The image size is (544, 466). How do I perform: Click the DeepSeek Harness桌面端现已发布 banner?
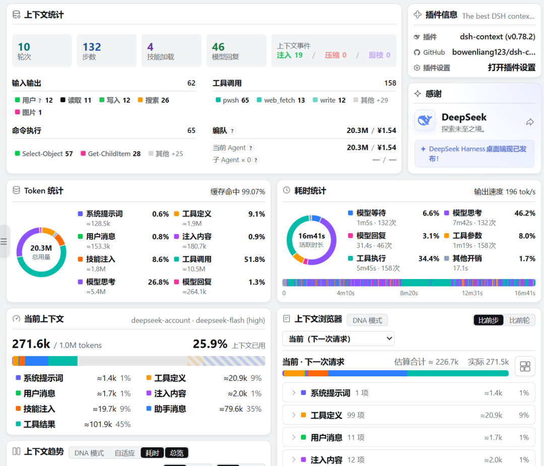click(474, 154)
